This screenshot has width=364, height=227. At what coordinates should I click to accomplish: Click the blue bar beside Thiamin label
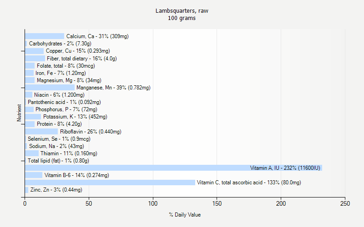pos(32,153)
